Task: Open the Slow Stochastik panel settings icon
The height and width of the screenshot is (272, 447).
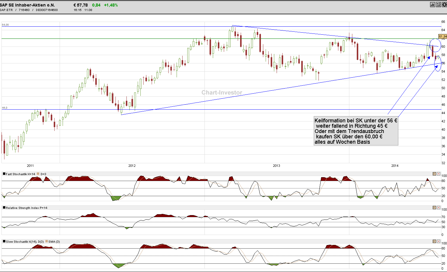Action: (434, 241)
